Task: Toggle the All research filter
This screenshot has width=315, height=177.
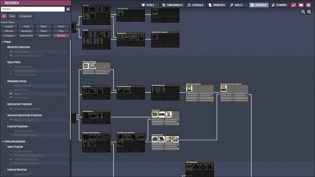Action: click(4, 16)
